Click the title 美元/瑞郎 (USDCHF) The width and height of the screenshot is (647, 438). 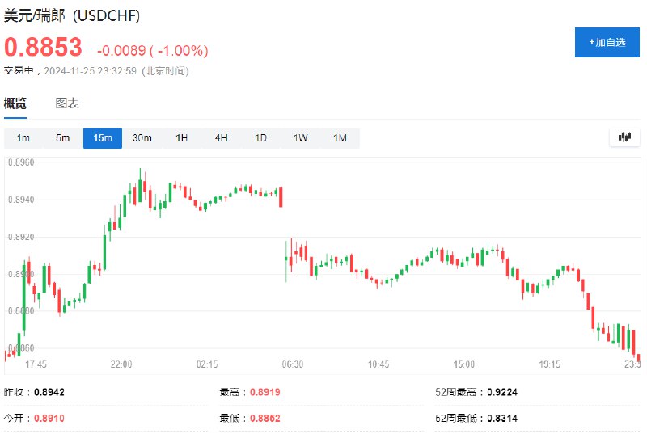pyautogui.click(x=72, y=15)
